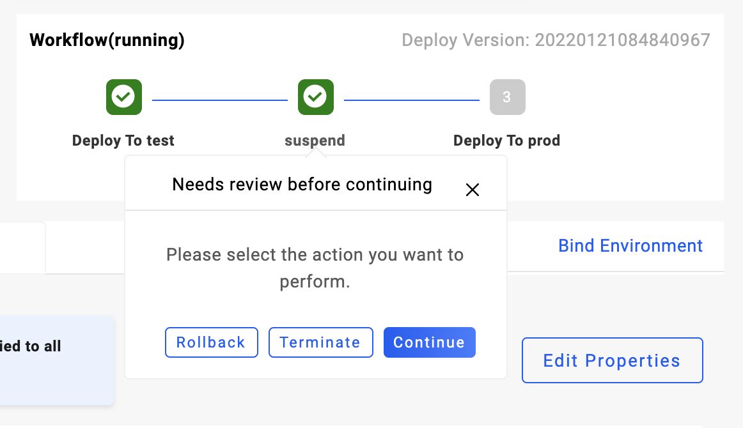Close the review popup with the X

[x=473, y=190]
